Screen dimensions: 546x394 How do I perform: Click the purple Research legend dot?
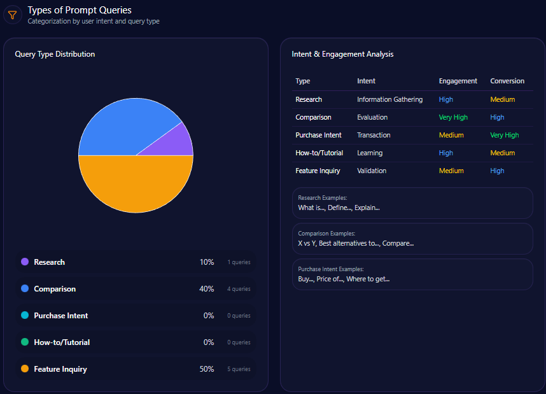[25, 262]
